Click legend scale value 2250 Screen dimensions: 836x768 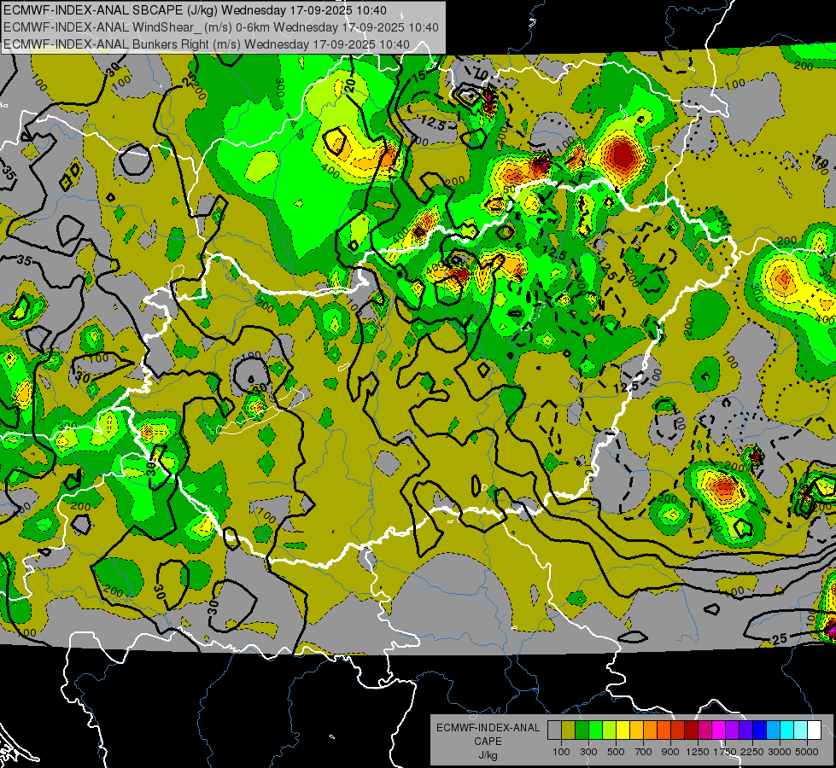pos(753,752)
